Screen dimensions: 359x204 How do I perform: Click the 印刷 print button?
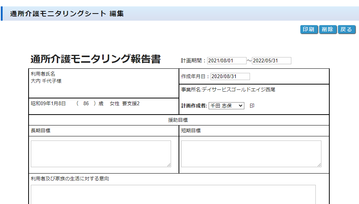click(x=309, y=30)
